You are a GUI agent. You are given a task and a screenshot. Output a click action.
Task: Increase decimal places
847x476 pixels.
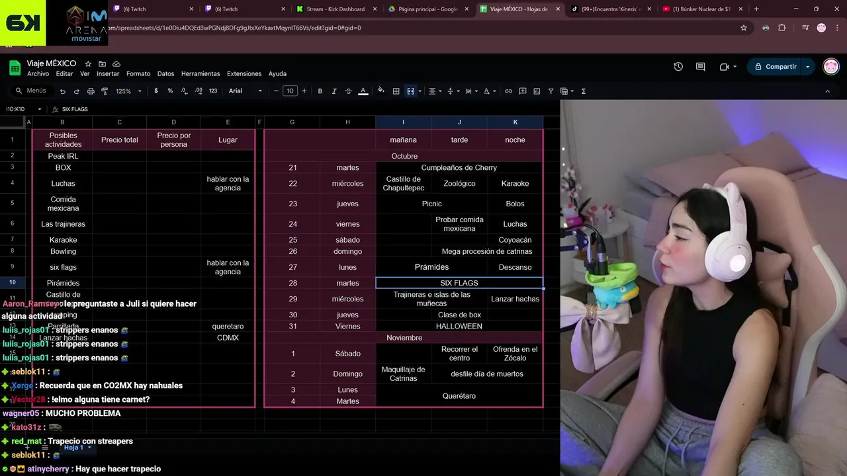click(x=198, y=91)
